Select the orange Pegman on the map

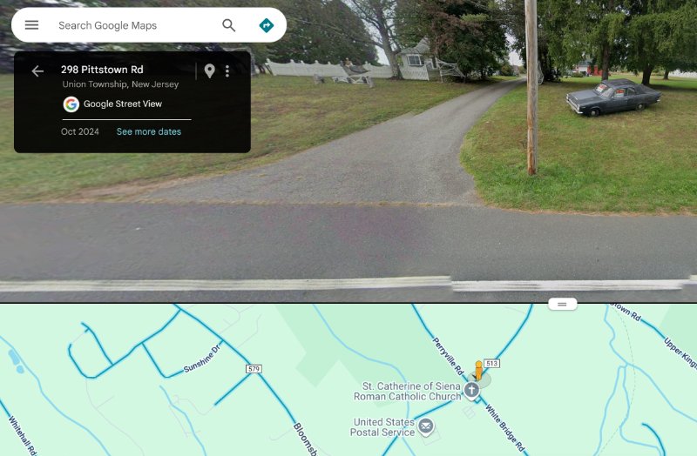tap(478, 371)
